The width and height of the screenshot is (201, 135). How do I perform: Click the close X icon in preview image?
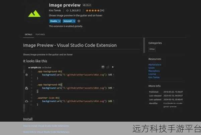click(113, 67)
